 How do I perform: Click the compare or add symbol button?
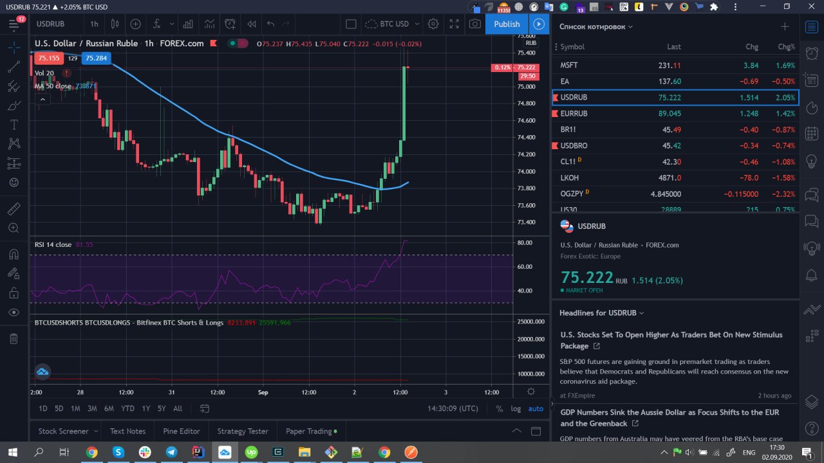pyautogui.click(x=135, y=24)
